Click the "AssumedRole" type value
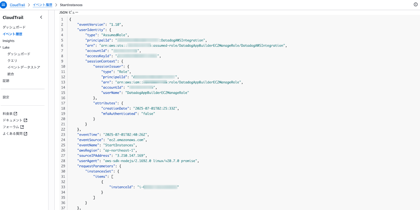 pyautogui.click(x=115, y=35)
